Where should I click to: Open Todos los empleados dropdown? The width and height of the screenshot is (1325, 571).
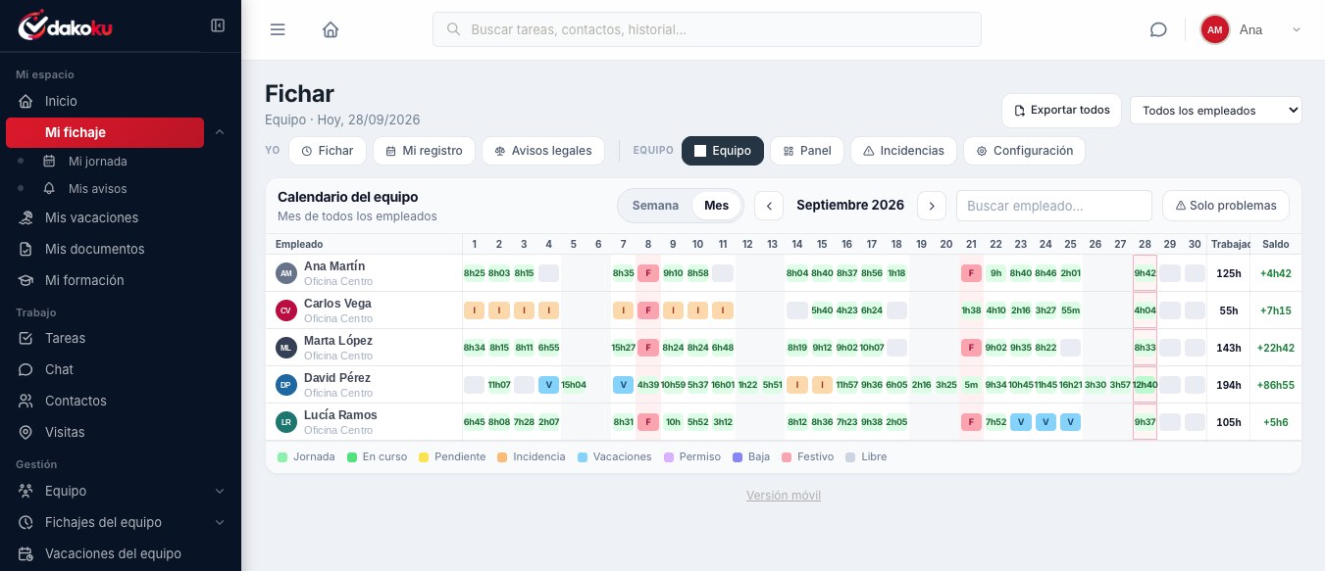point(1216,111)
